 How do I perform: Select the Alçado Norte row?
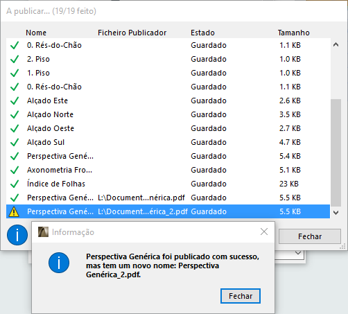coord(168,114)
